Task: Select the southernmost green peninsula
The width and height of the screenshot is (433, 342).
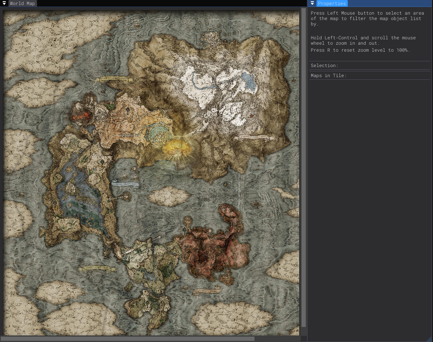Action: (x=147, y=305)
